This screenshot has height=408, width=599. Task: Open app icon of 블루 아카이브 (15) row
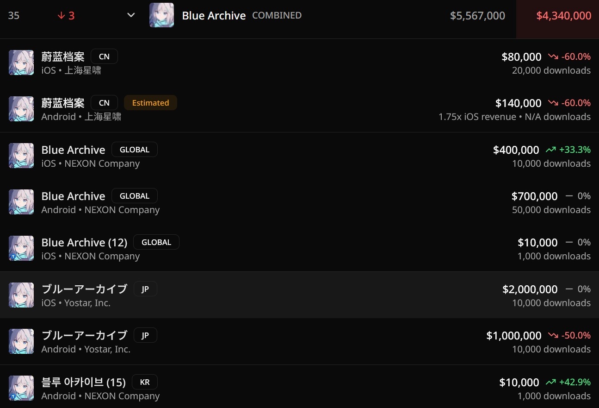(21, 388)
